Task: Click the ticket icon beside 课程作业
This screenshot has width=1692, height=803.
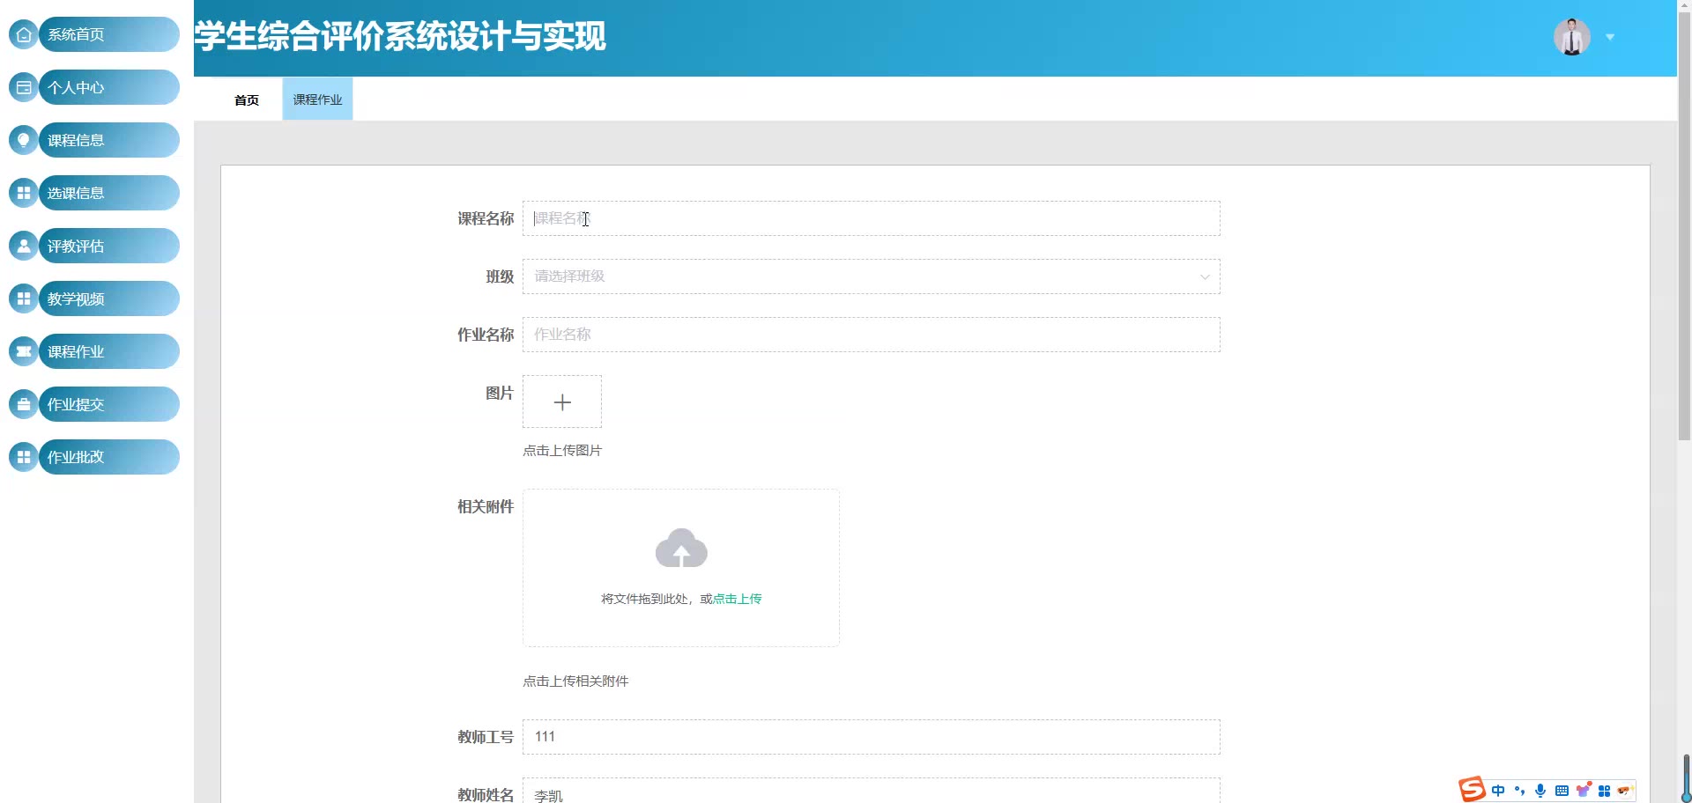Action: click(x=24, y=351)
